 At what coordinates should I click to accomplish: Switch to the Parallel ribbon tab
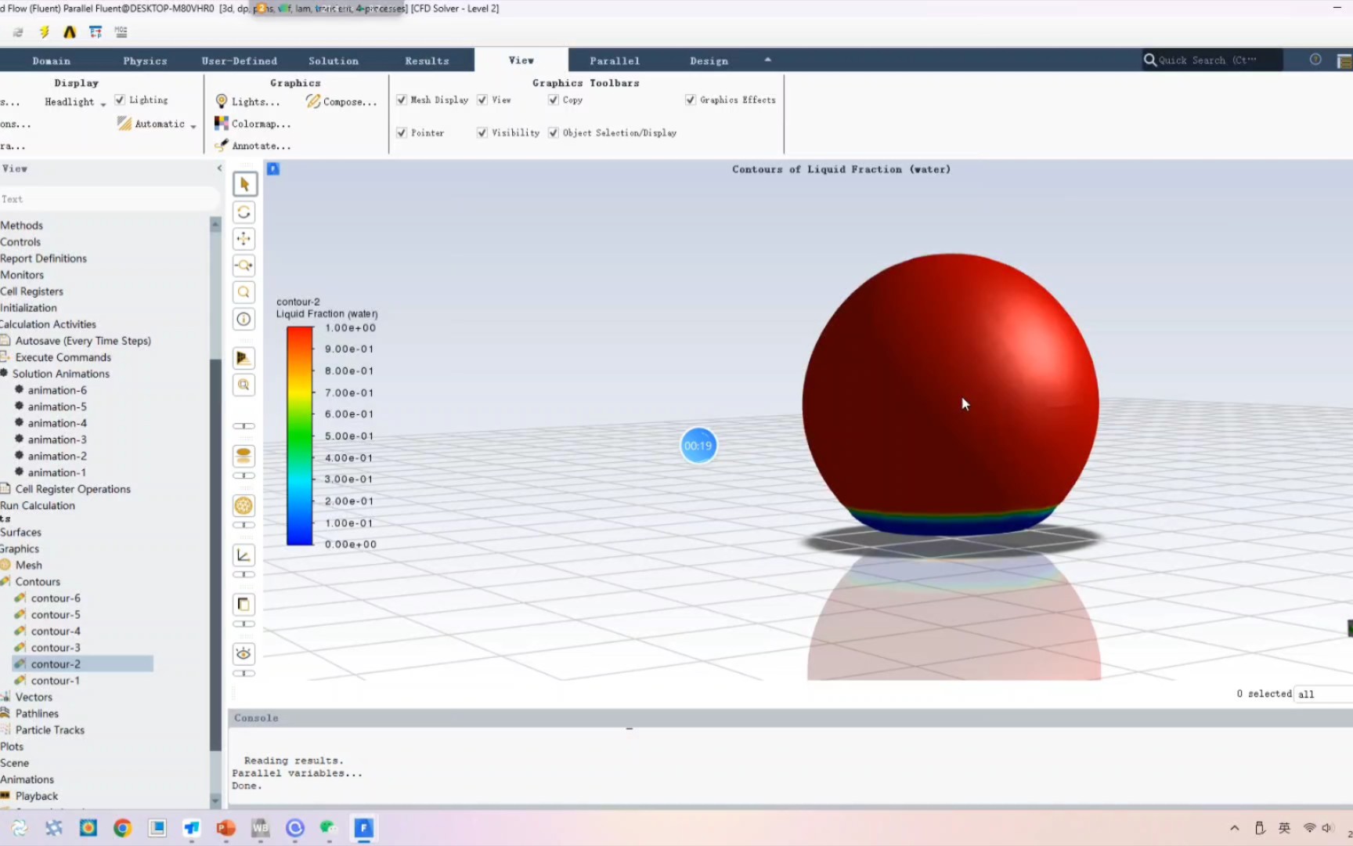614,60
